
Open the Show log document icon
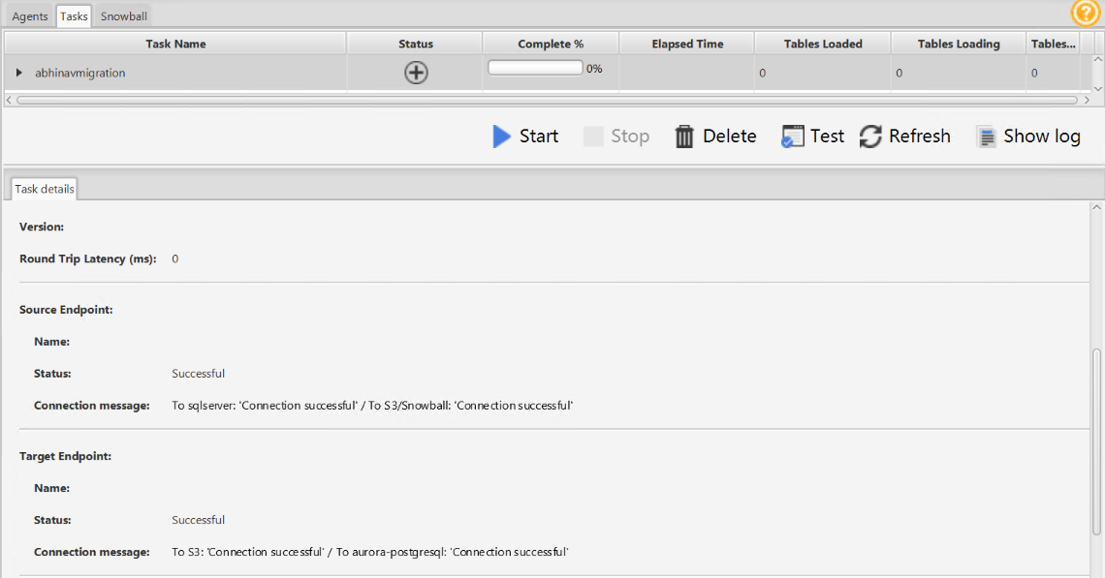click(x=987, y=137)
